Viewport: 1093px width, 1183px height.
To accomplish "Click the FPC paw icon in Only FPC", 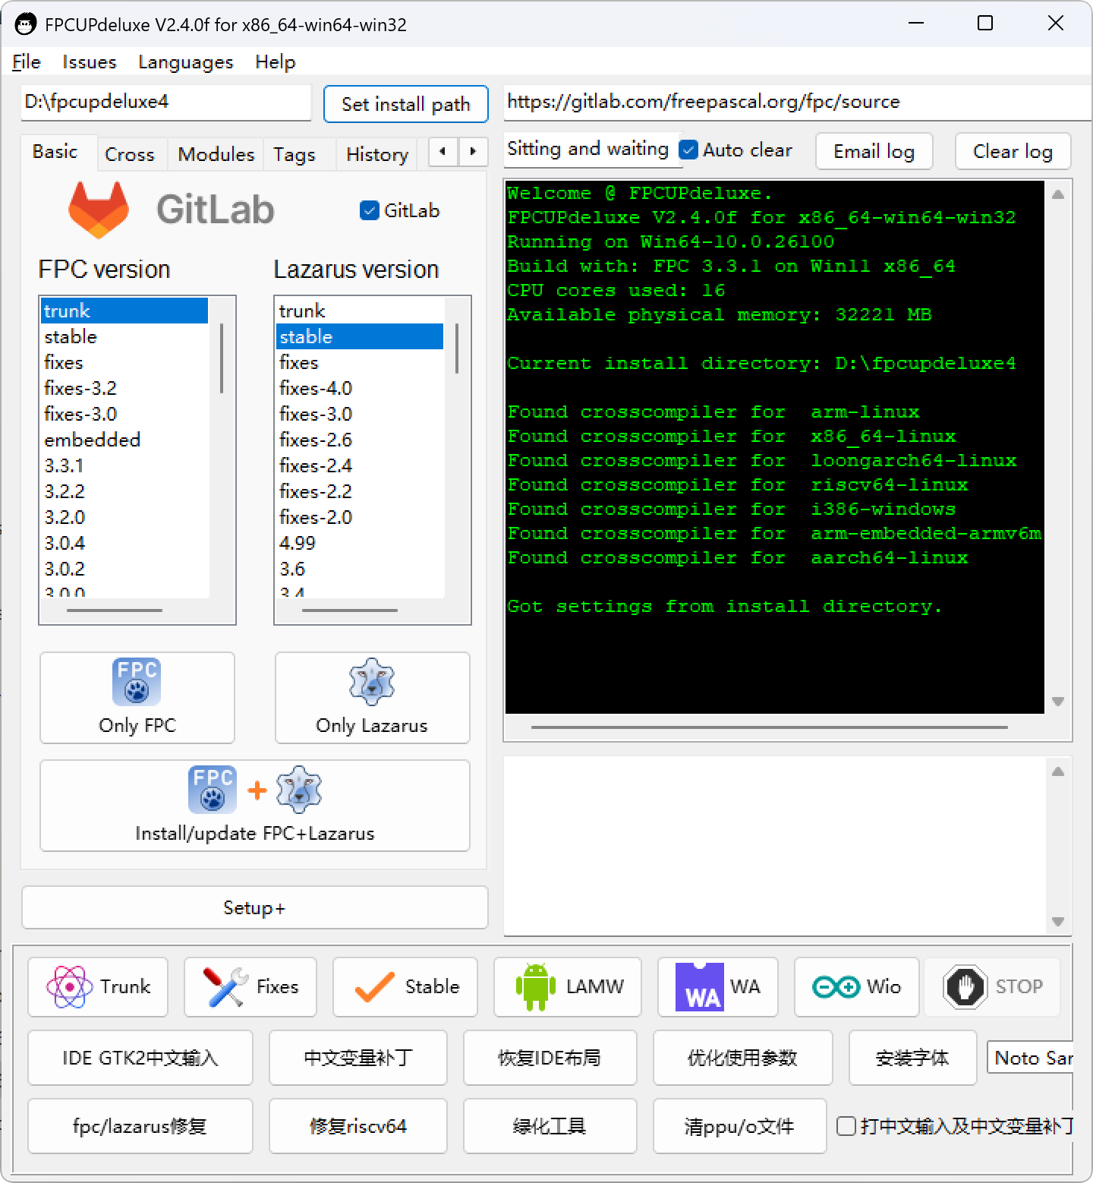I will [137, 682].
